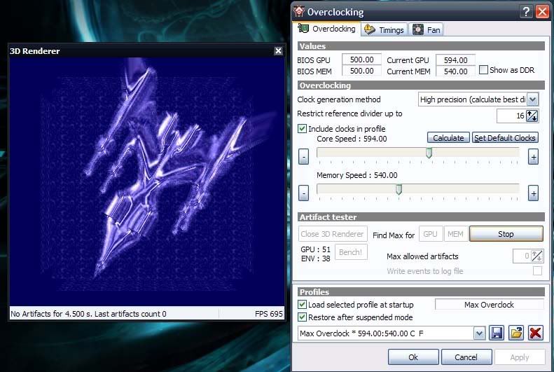Screen dimensions: 554x372
Task: Save the profile with the floppy disk icon
Action: 497,333
